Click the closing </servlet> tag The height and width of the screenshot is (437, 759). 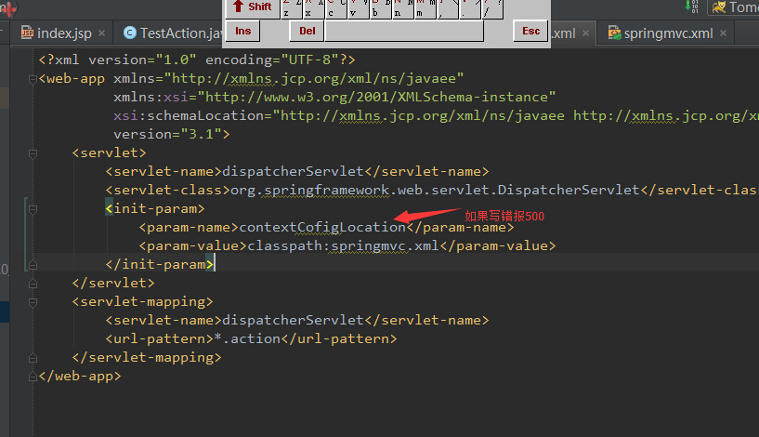tap(113, 283)
